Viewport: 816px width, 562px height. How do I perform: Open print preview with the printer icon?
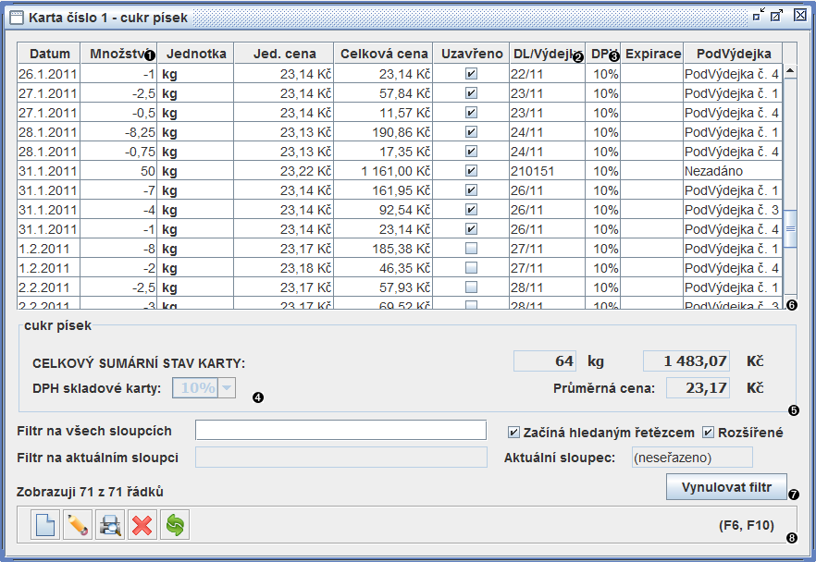point(110,525)
